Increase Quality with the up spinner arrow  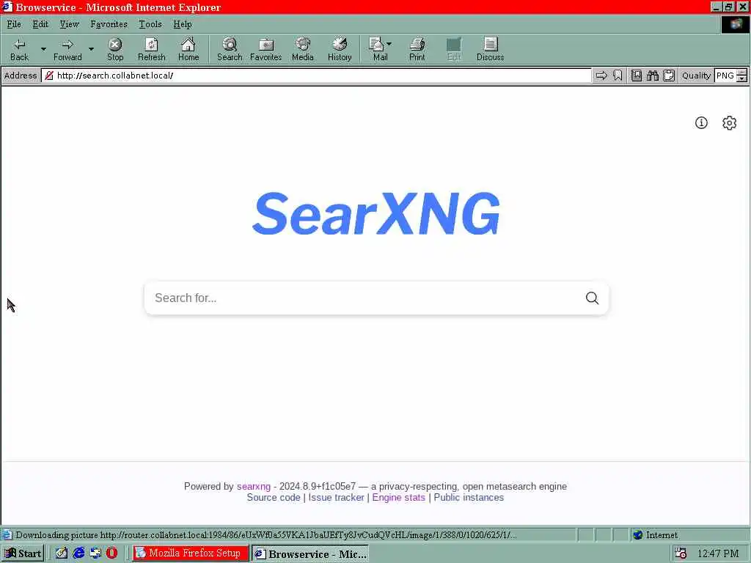pos(742,73)
